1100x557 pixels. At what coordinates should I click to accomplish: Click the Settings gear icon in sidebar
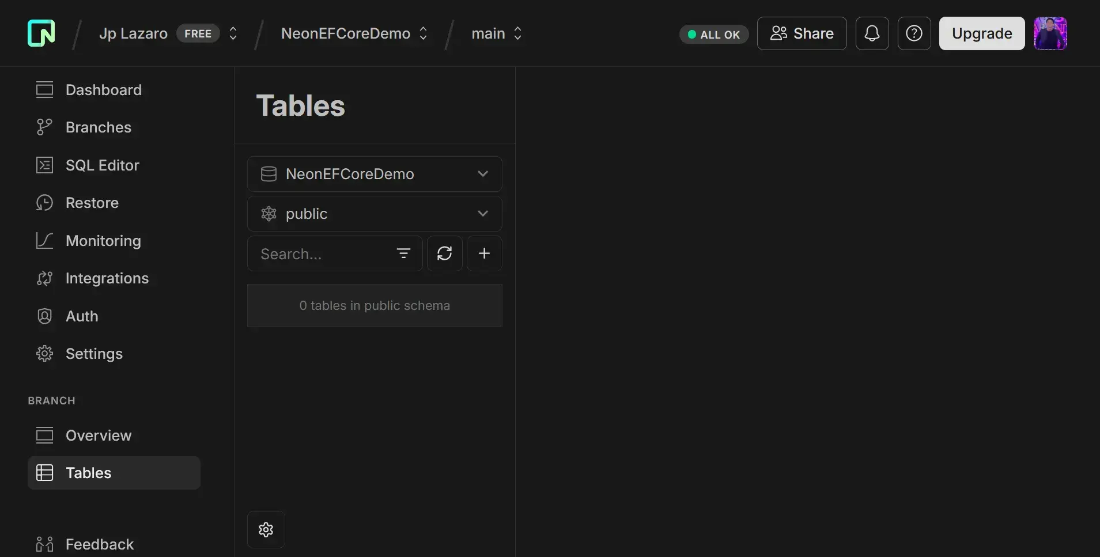[x=44, y=354]
